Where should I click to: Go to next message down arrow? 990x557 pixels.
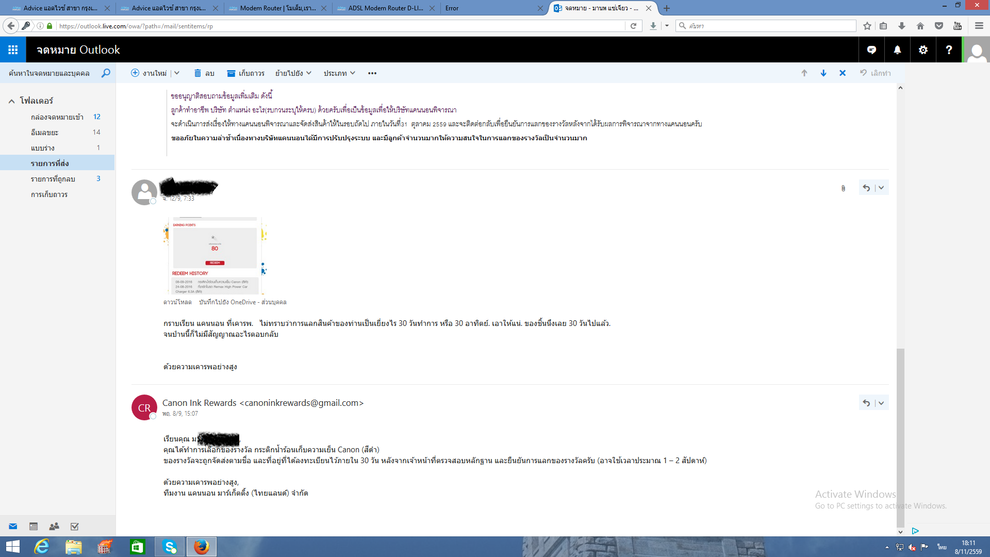[x=823, y=73]
